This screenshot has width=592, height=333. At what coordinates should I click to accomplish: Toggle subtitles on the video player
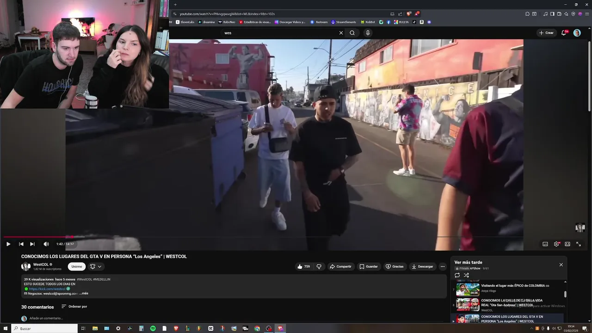tap(545, 244)
